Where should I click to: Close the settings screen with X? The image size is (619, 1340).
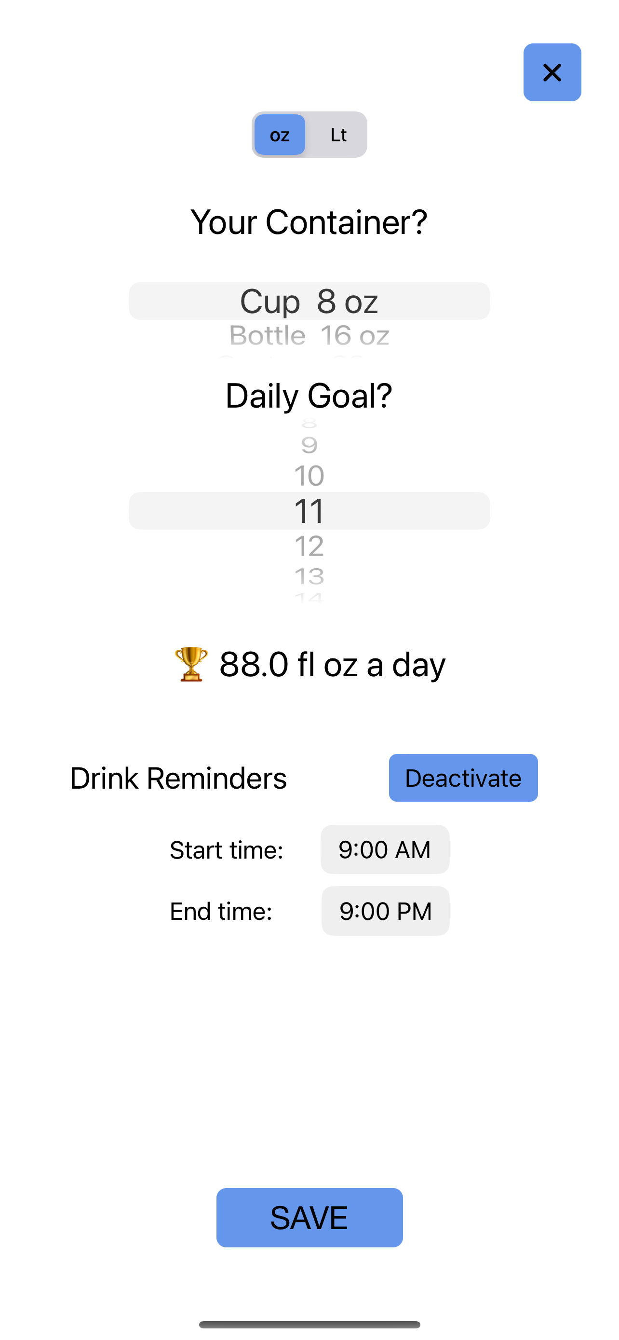(x=552, y=72)
